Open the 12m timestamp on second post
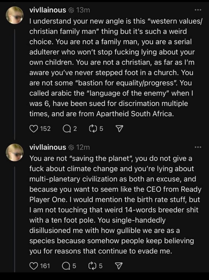 83,148
